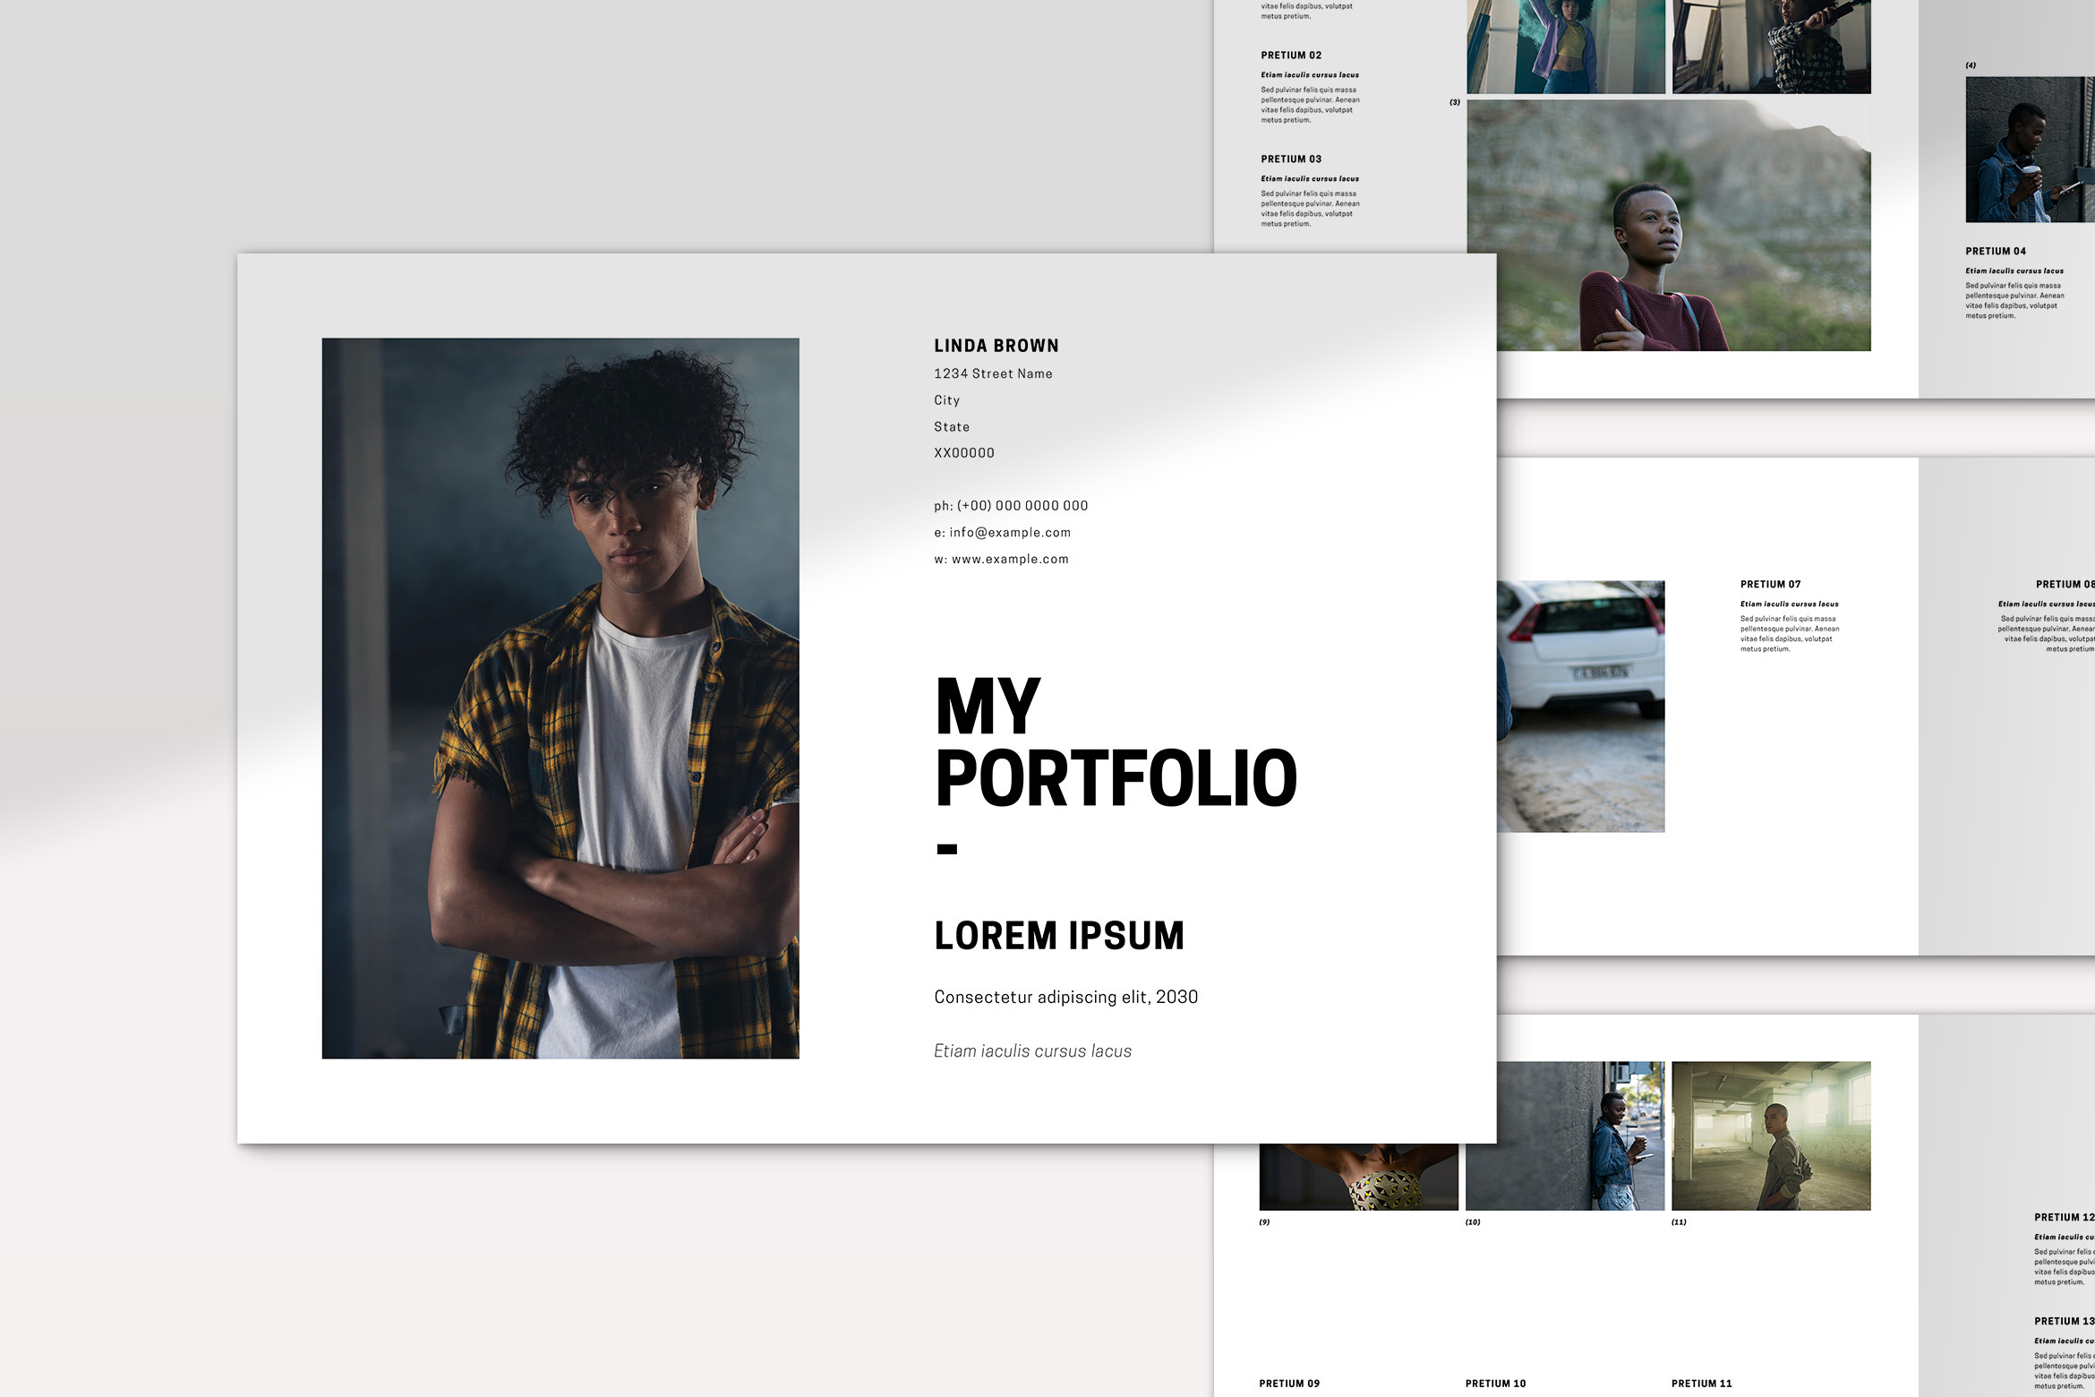Screen dimensions: 2095x1397
Task: Click the 'PRETIUM 07' heading
Action: pyautogui.click(x=1770, y=585)
